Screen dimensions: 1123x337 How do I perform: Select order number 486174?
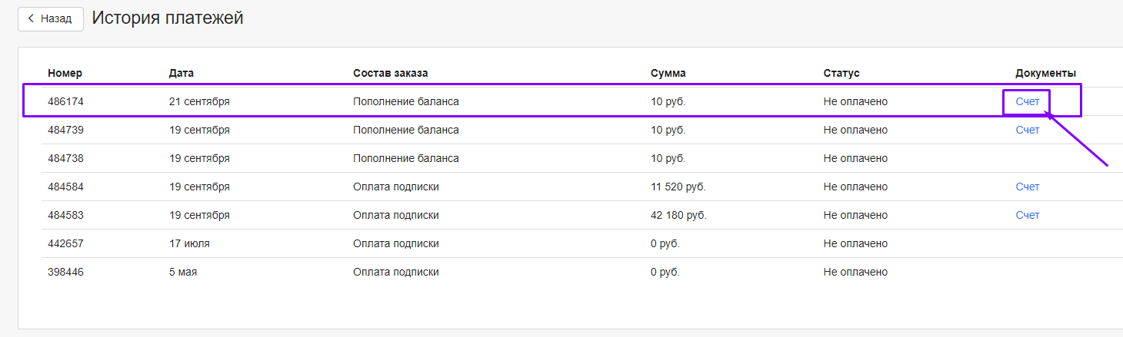coord(65,101)
